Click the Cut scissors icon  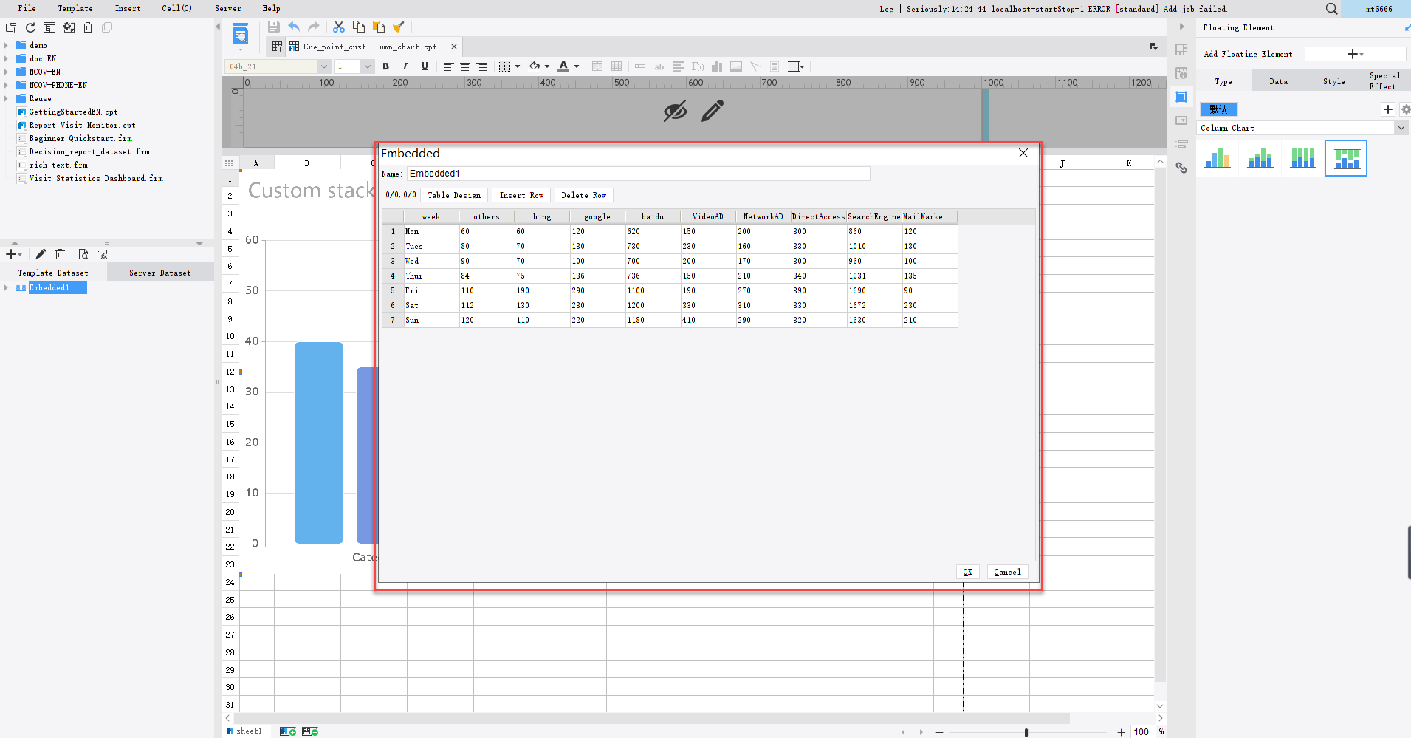tap(339, 27)
